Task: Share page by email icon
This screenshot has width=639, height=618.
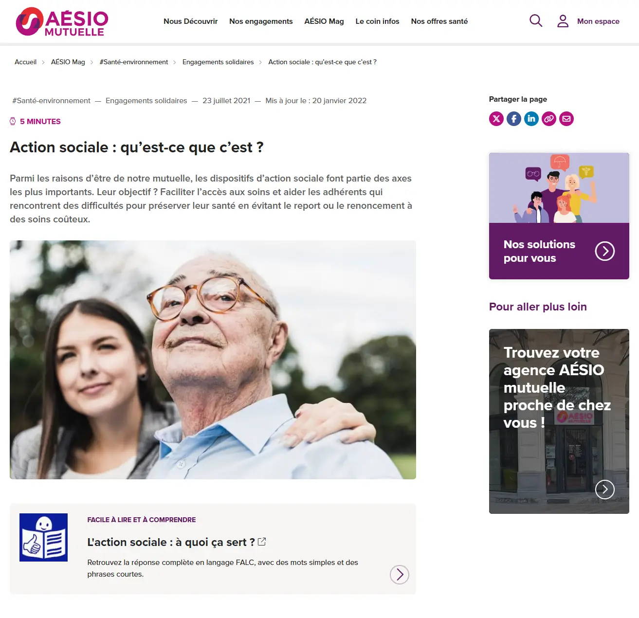Action: pyautogui.click(x=566, y=119)
